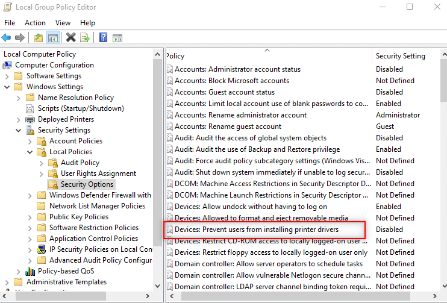Select Application Control Policies tree item
The image size is (447, 303).
coord(93,239)
